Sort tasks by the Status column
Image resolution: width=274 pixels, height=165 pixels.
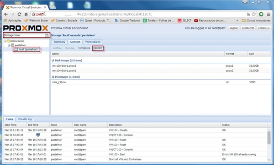tap(244, 125)
